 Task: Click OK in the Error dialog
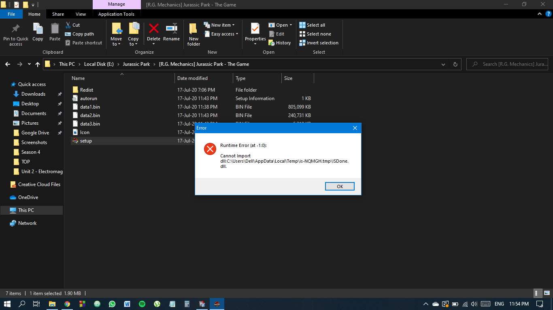click(x=340, y=186)
